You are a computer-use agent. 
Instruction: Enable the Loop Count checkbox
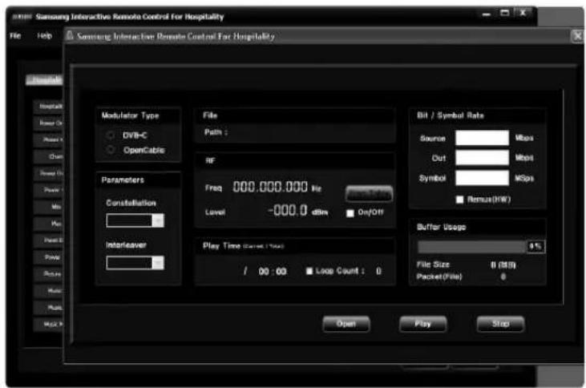pyautogui.click(x=309, y=271)
